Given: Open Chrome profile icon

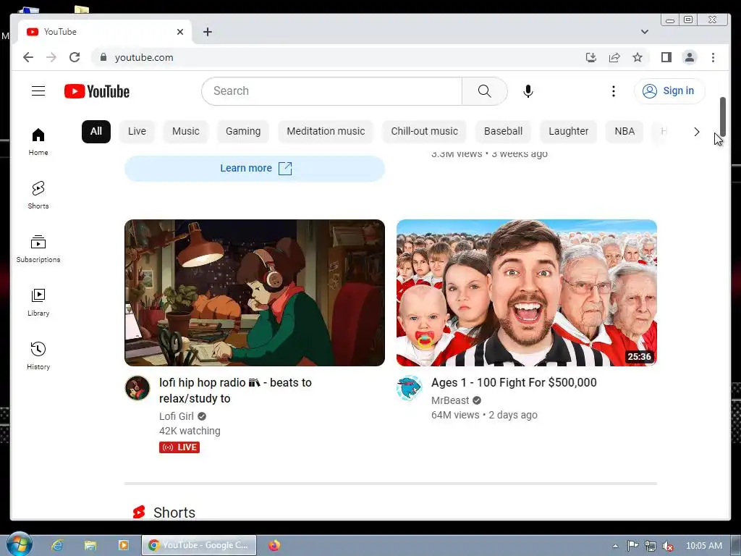Looking at the screenshot, I should pyautogui.click(x=690, y=58).
